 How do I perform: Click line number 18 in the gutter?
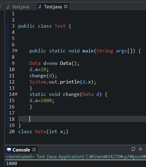pyautogui.click(x=12, y=119)
